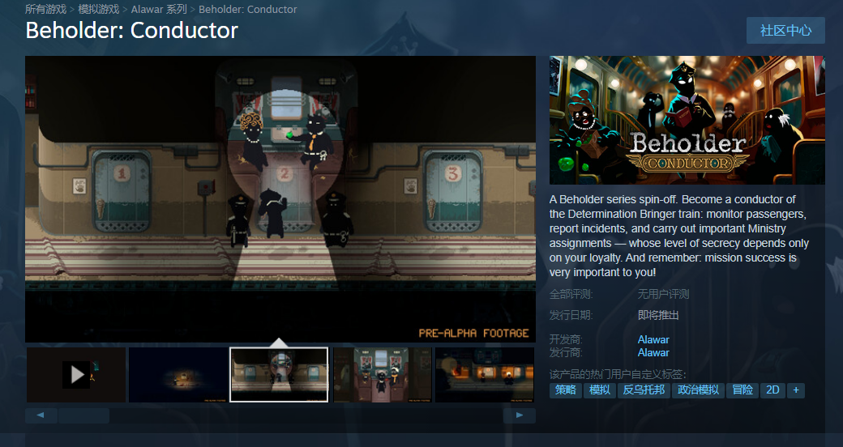This screenshot has height=447, width=843.
Task: Select the 模拟 tag
Action: pyautogui.click(x=600, y=390)
